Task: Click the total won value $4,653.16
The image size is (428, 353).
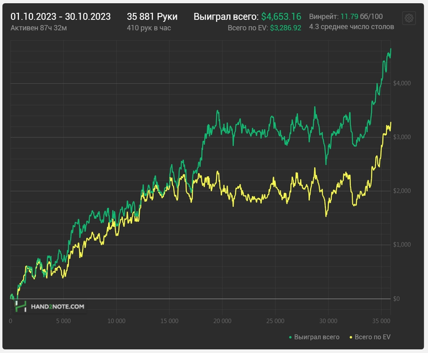Action: pyautogui.click(x=281, y=17)
